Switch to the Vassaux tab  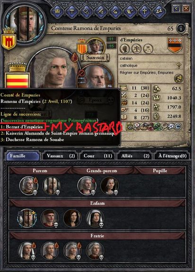coord(61,156)
